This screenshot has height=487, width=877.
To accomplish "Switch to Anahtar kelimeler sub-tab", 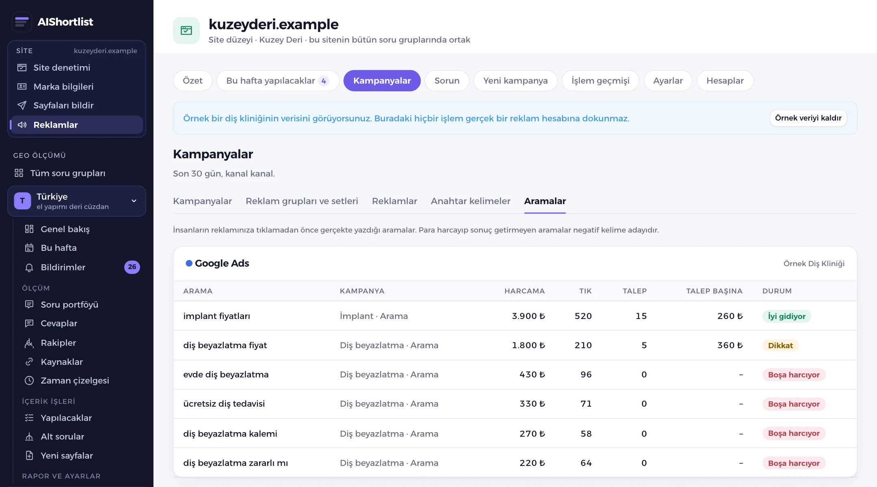I will pos(471,201).
